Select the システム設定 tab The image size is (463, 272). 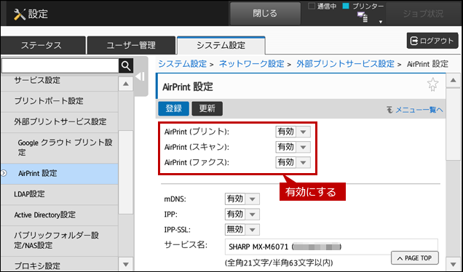[x=221, y=45]
